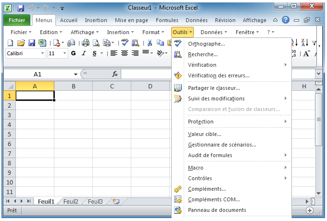Click next sheet navigation arrow
Image resolution: width=327 pixels, height=221 pixels.
pos(22,201)
